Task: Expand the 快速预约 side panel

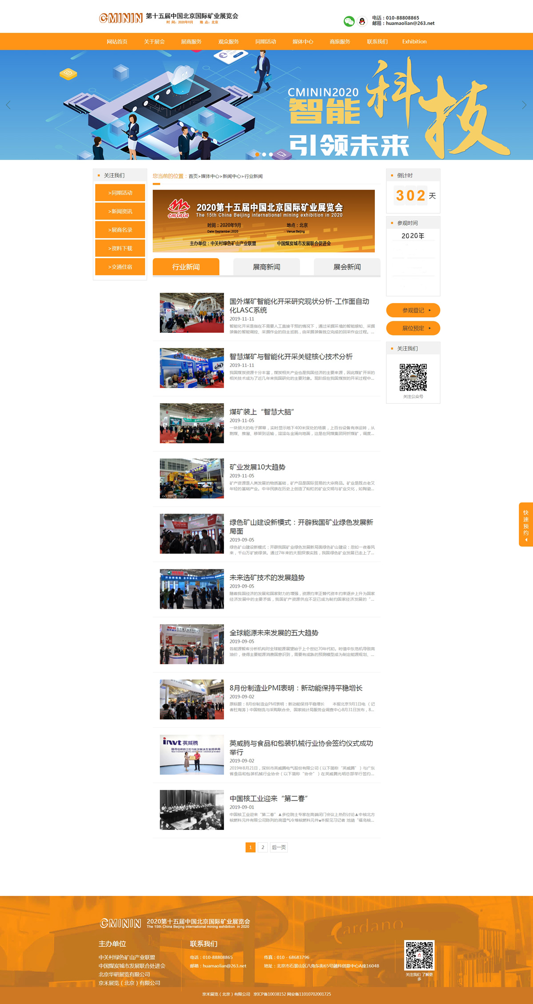Action: (526, 524)
